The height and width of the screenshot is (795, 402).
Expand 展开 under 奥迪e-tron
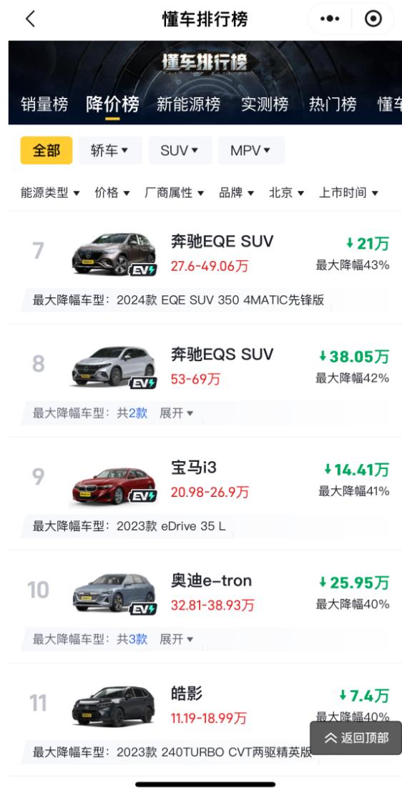pyautogui.click(x=176, y=639)
